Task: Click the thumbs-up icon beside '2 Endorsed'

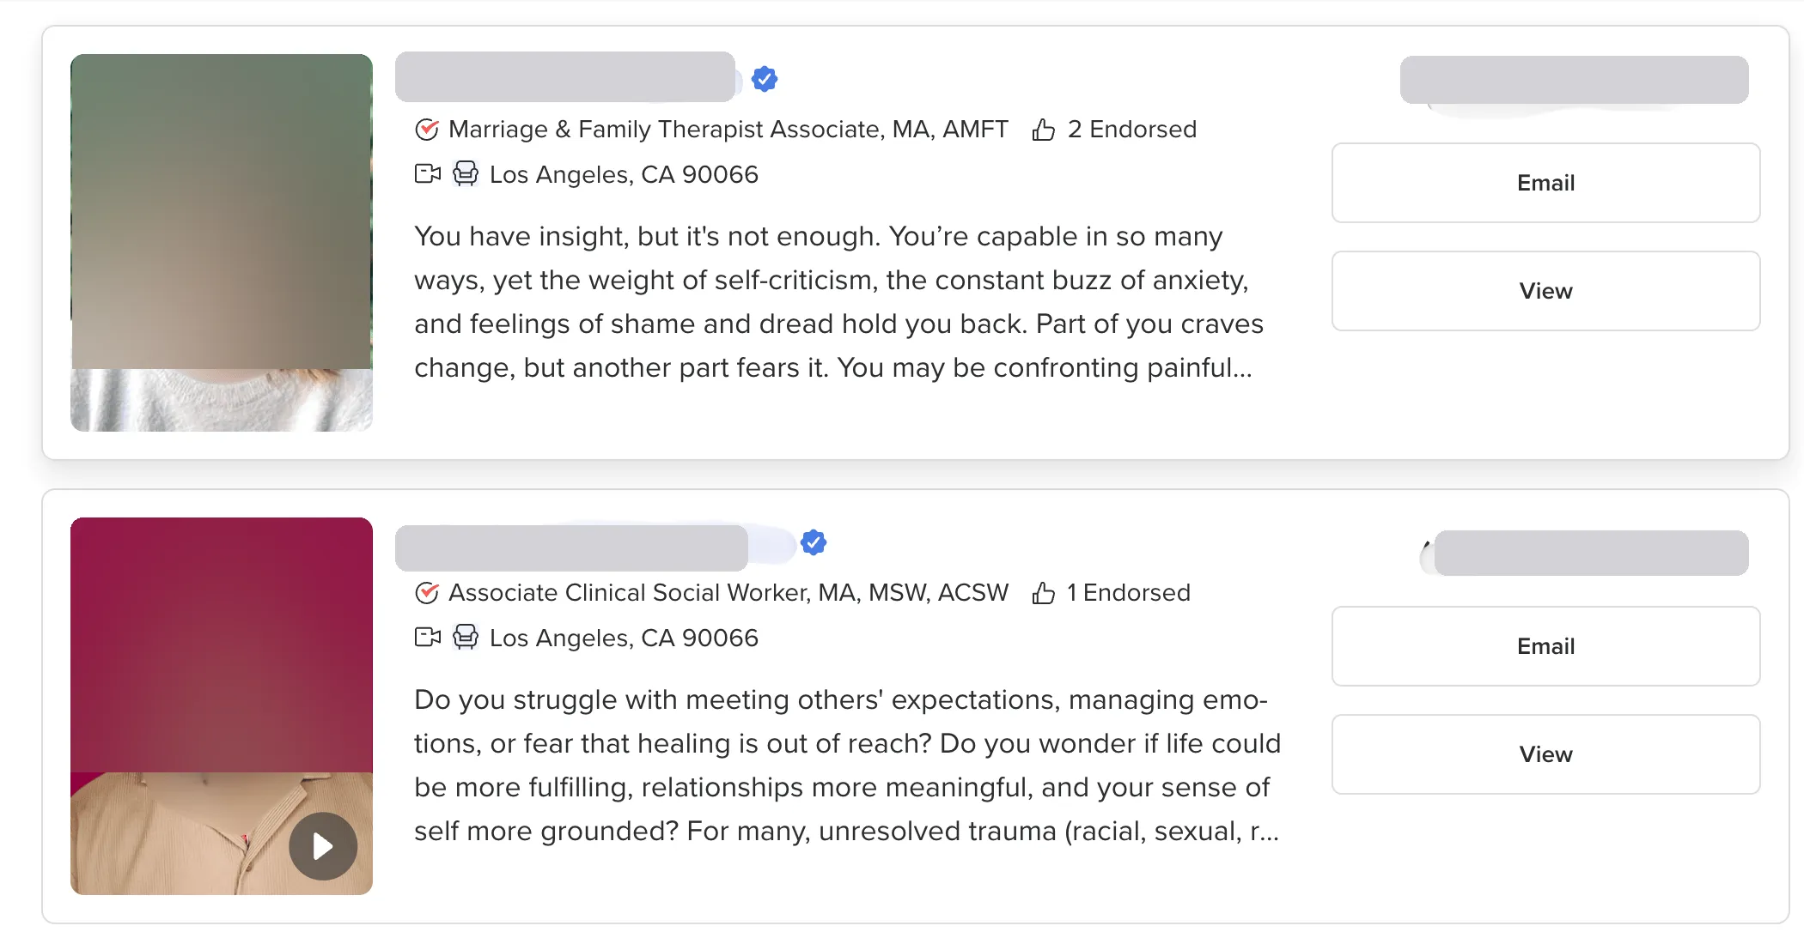Action: (1043, 129)
